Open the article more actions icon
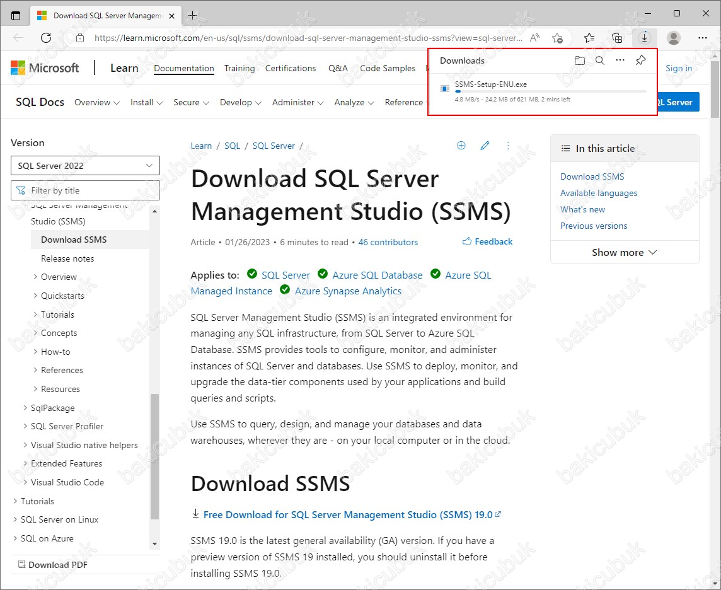The height and width of the screenshot is (590, 721). 508,146
